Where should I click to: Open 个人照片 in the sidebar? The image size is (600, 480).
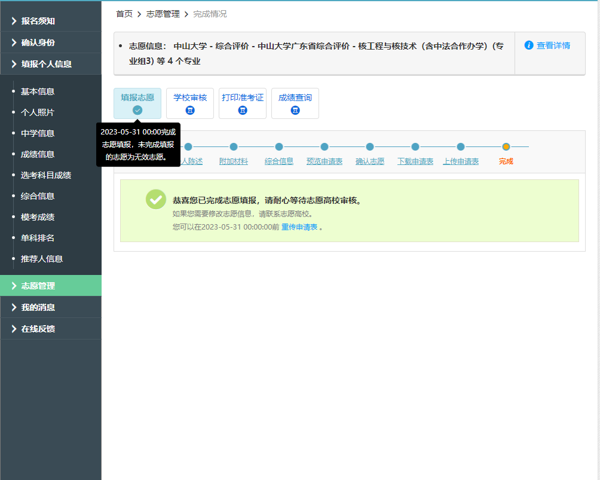(38, 112)
